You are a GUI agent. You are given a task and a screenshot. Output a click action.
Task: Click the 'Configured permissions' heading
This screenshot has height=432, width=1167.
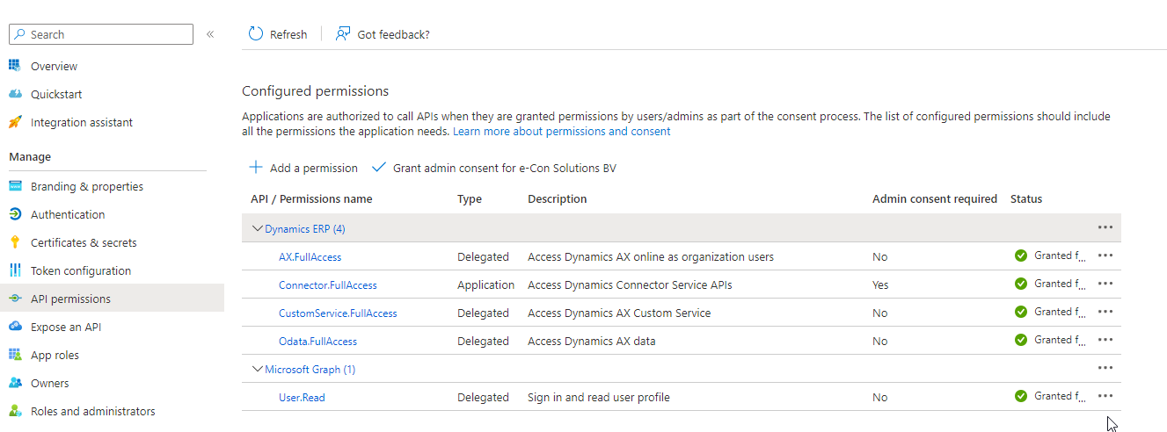(x=315, y=91)
